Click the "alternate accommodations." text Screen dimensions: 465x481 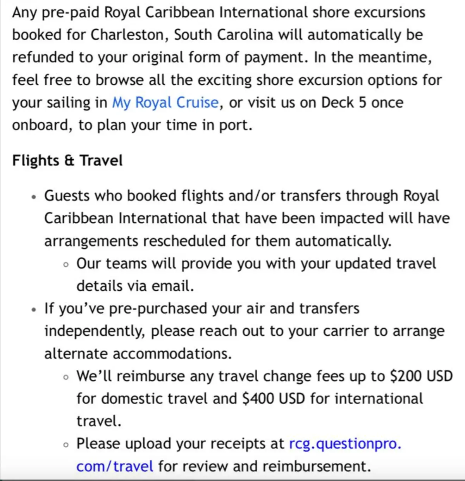tap(138, 354)
